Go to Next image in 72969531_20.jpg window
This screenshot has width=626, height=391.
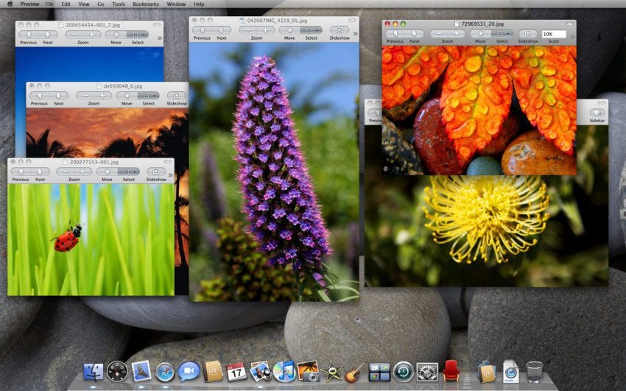point(414,35)
